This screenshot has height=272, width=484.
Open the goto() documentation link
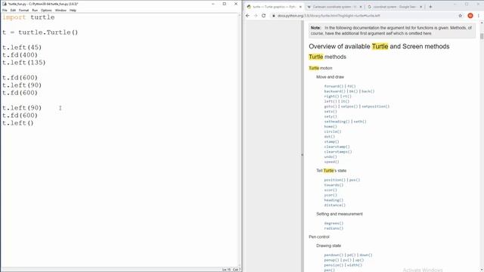point(330,107)
